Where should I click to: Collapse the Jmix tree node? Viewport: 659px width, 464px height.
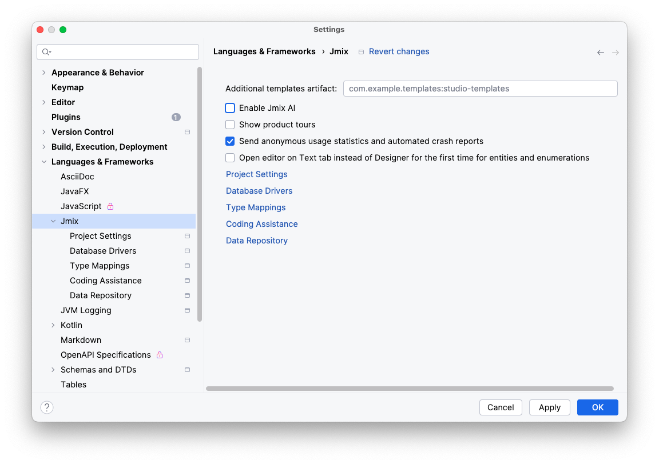point(53,221)
